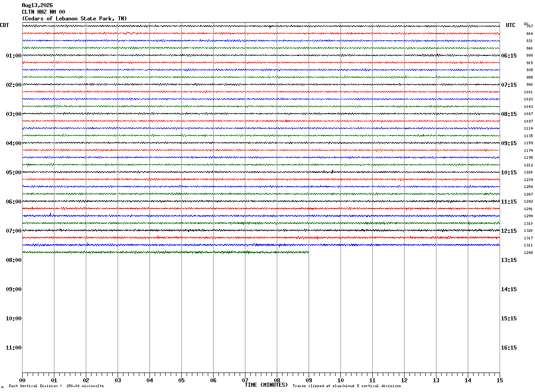Click the 'TIME (MINUTES)' axis label
The width and height of the screenshot is (535, 392).
coord(266,385)
